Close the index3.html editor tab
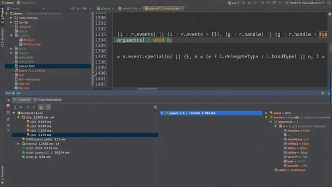This screenshot has width=332, height=187. coord(140,9)
